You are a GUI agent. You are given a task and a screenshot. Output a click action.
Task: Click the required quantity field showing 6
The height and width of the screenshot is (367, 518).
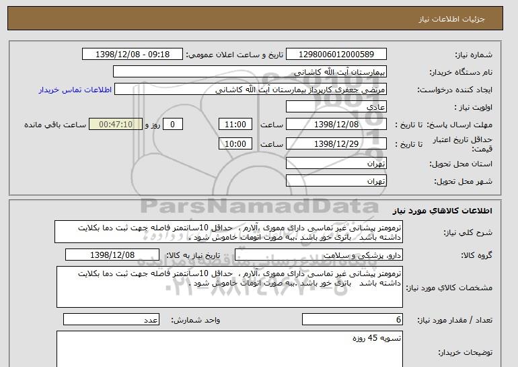click(353, 319)
